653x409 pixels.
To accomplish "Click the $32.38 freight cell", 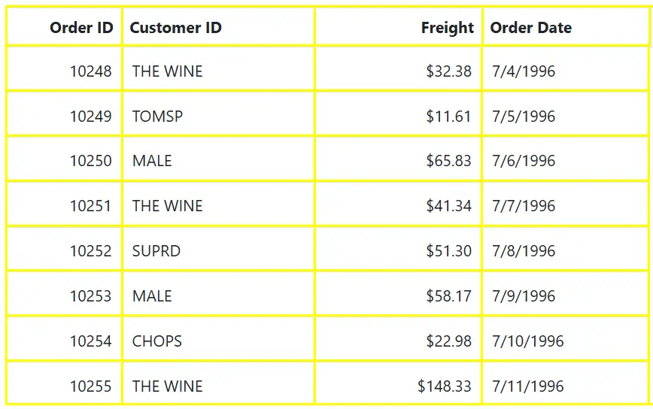I will tap(448, 71).
